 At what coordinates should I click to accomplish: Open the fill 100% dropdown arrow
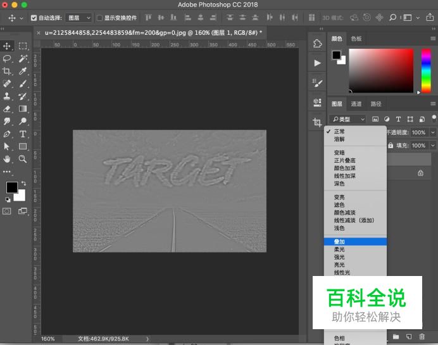(433, 145)
